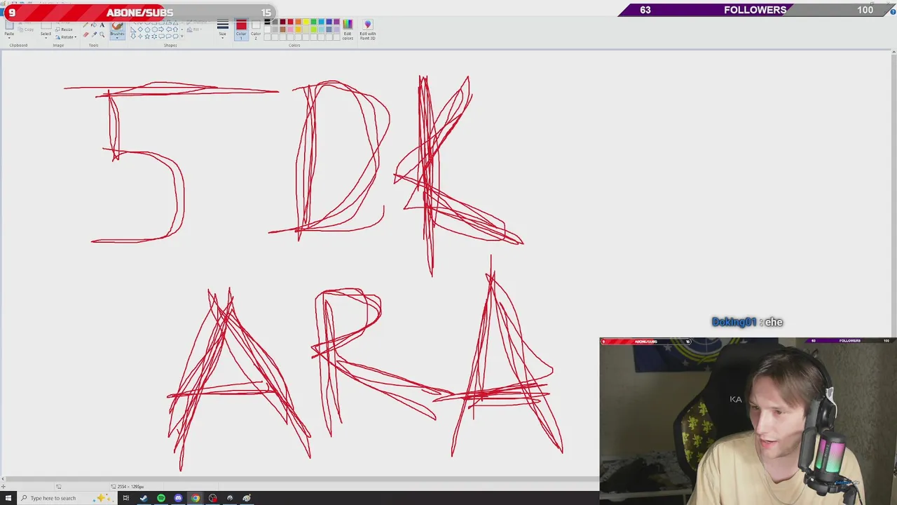Viewport: 897px width, 505px height.
Task: Select the Fill with color bucket tool
Action: pos(94,25)
